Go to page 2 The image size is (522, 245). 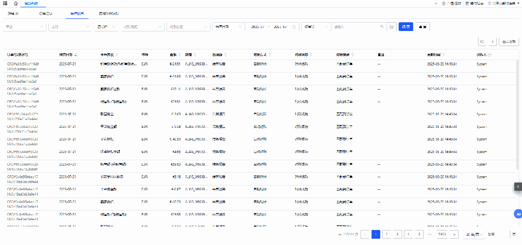387,234
